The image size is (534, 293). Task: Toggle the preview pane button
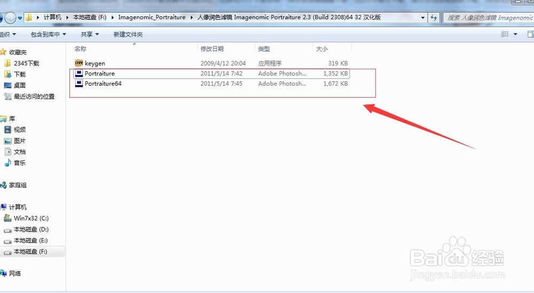pos(530,34)
